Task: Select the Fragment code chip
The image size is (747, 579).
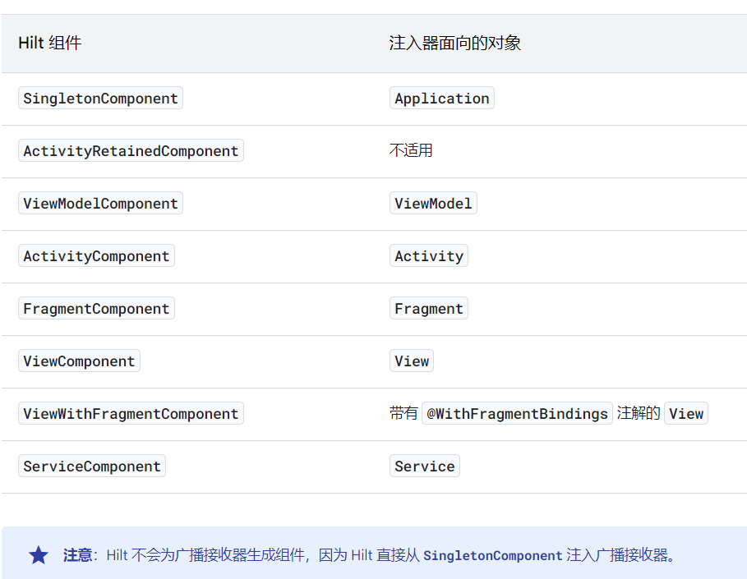Action: (x=428, y=308)
